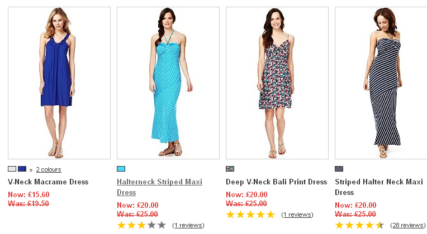427x234 pixels.
Task: Open V-Neck Macrame Dress product title
Action: [48, 182]
